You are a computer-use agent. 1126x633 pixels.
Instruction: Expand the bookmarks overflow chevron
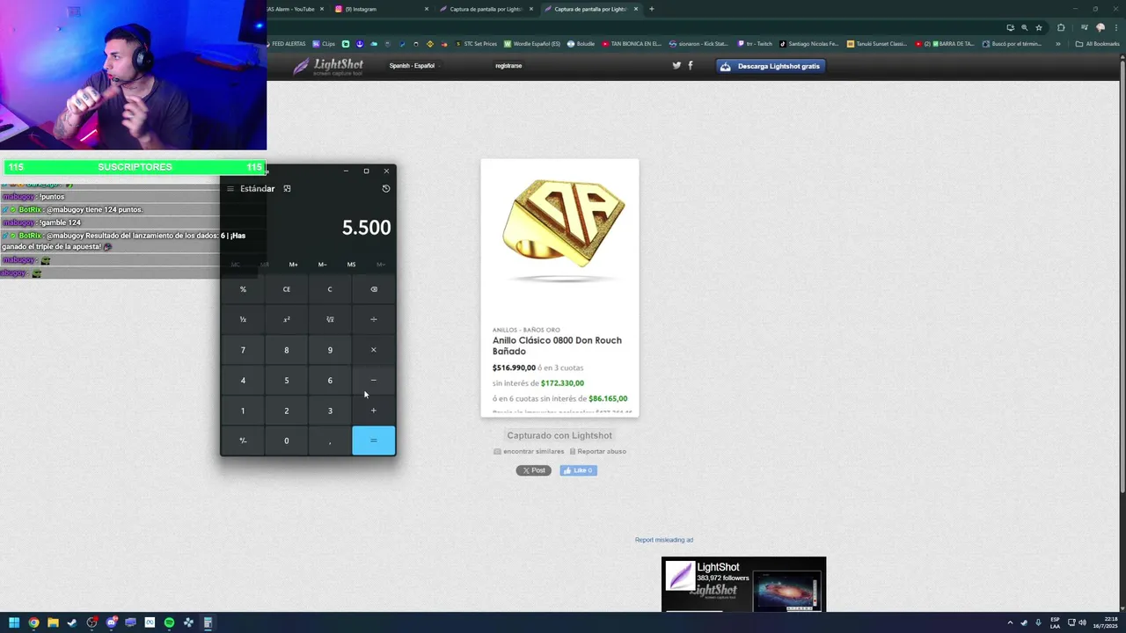(x=1058, y=44)
